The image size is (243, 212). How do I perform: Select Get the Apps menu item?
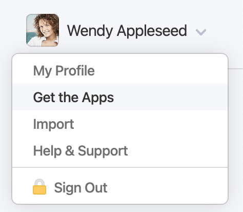coord(120,97)
